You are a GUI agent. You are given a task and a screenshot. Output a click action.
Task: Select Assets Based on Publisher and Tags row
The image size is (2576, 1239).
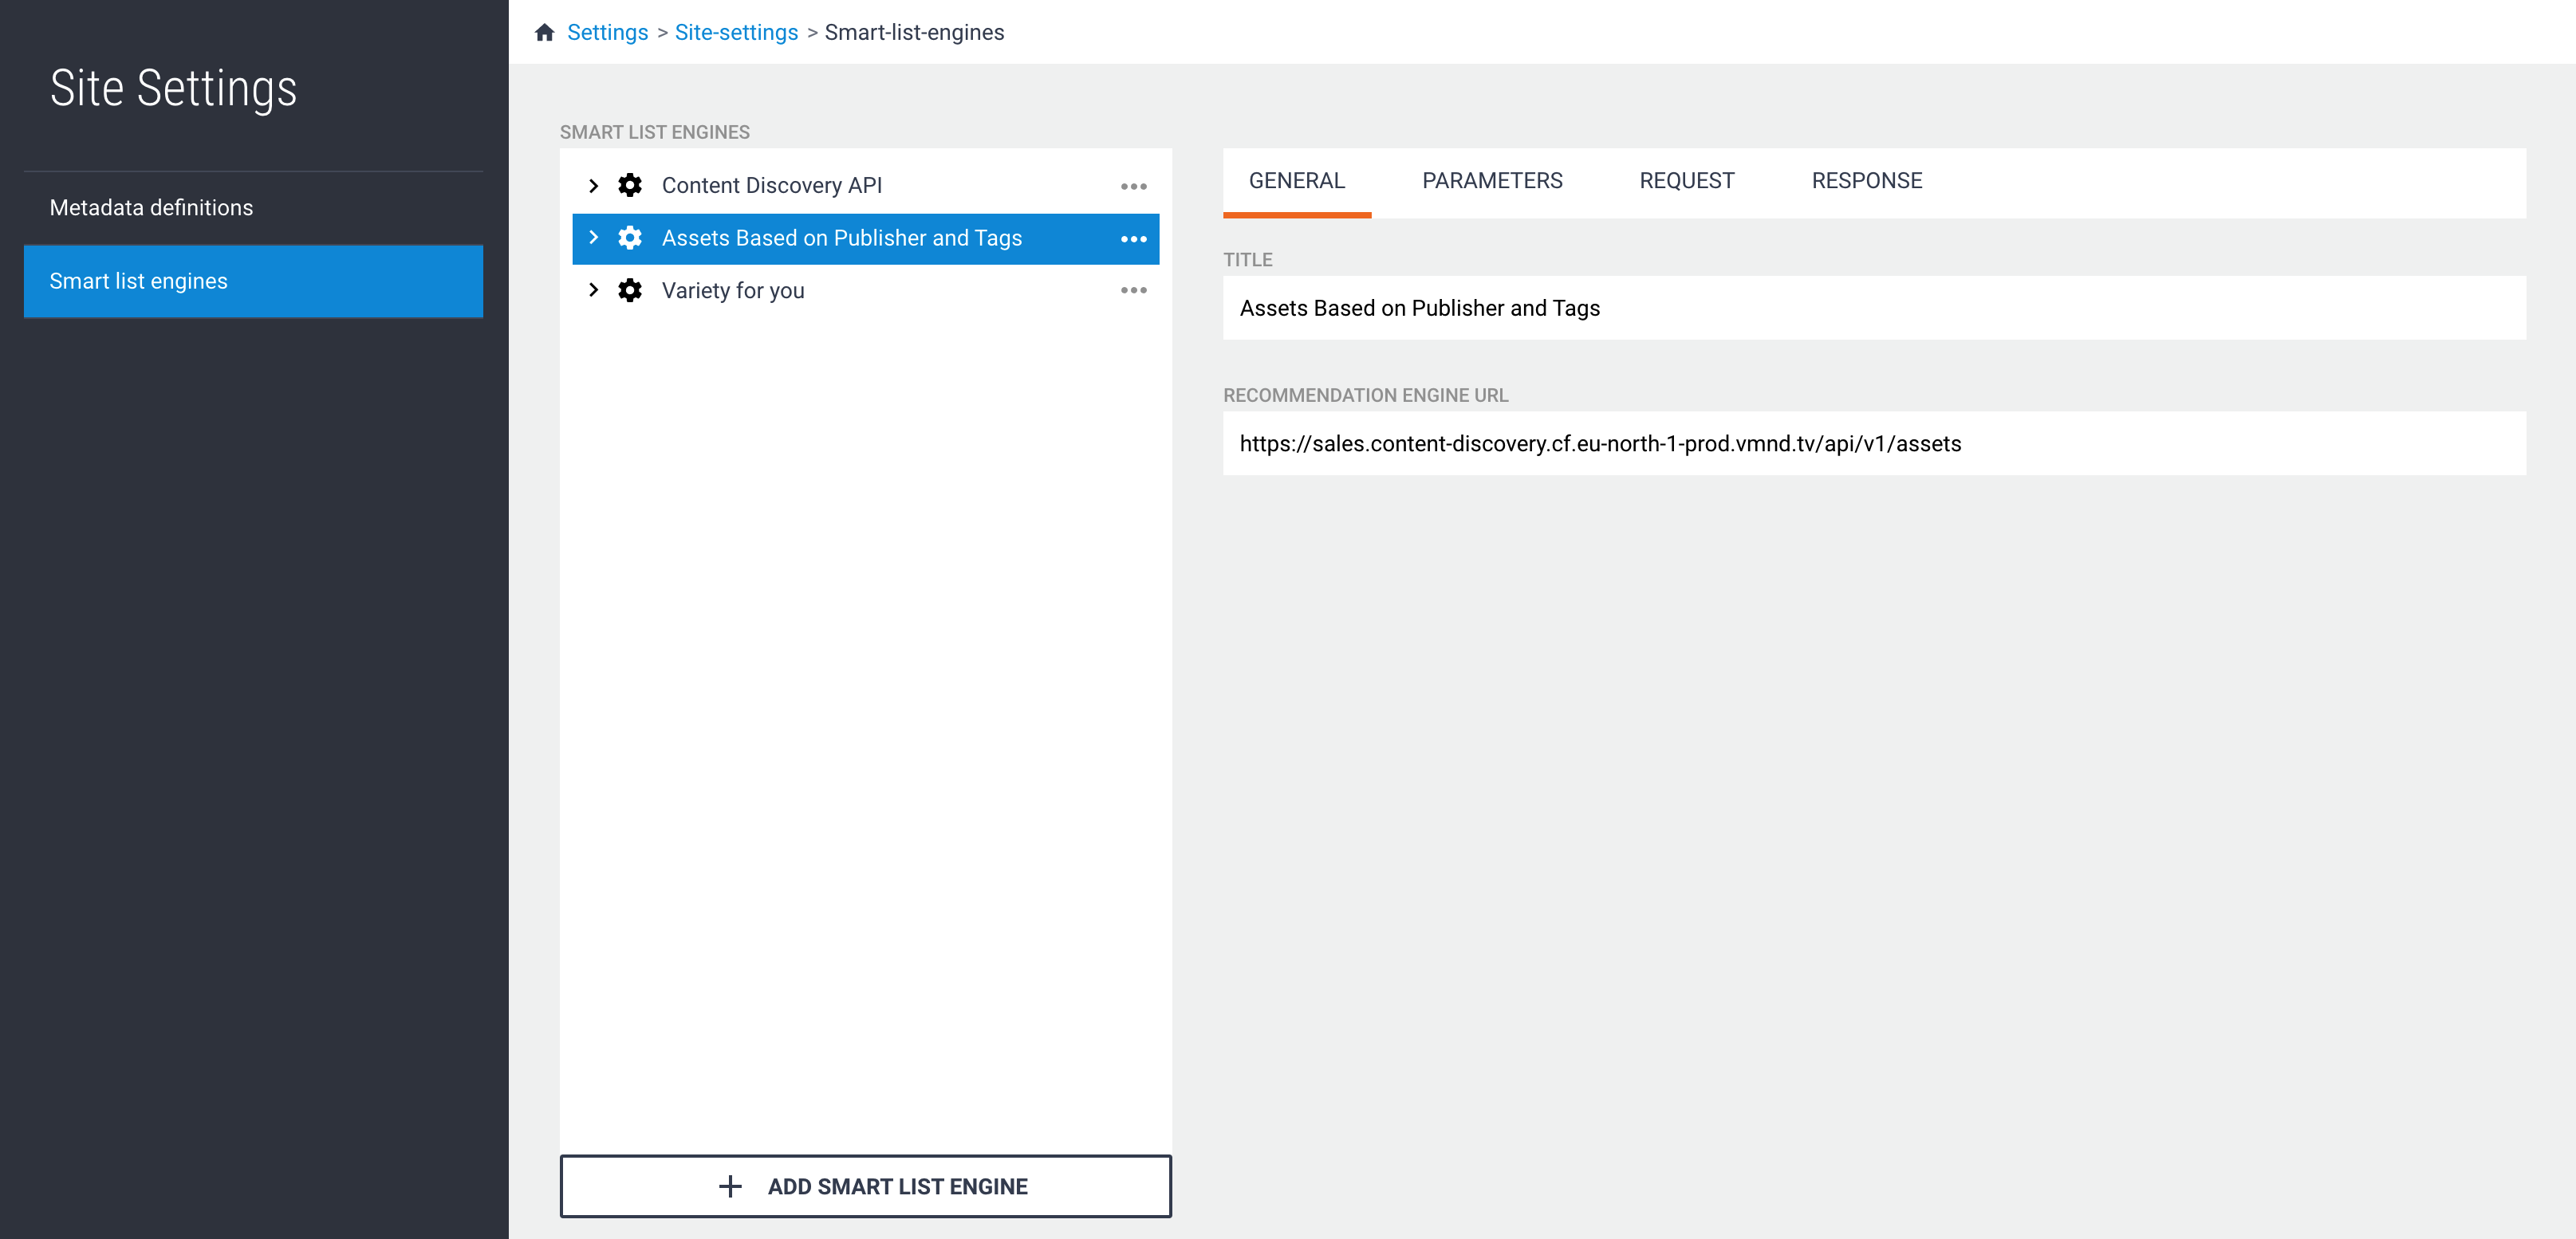coord(865,239)
